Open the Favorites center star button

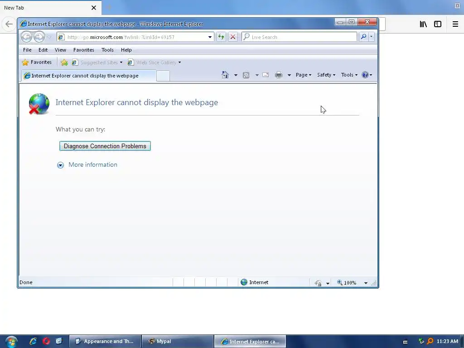point(37,62)
